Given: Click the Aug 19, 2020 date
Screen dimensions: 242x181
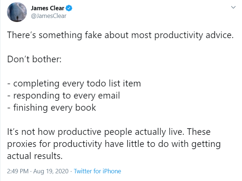Looking at the screenshot, I should click(51, 171).
